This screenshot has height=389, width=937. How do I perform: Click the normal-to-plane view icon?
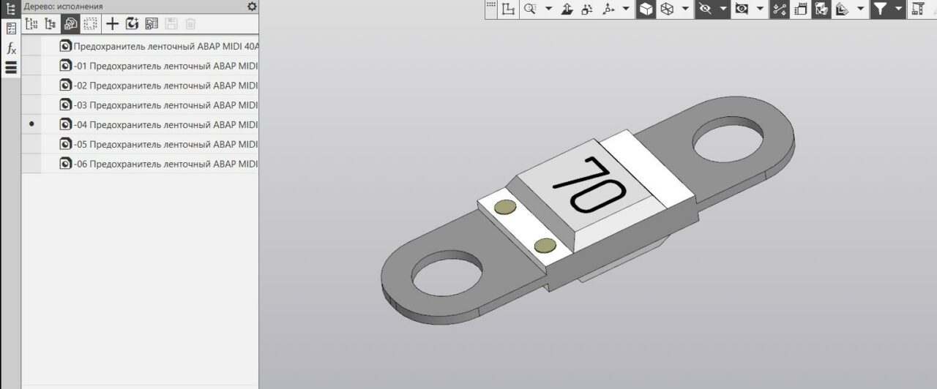[x=567, y=9]
